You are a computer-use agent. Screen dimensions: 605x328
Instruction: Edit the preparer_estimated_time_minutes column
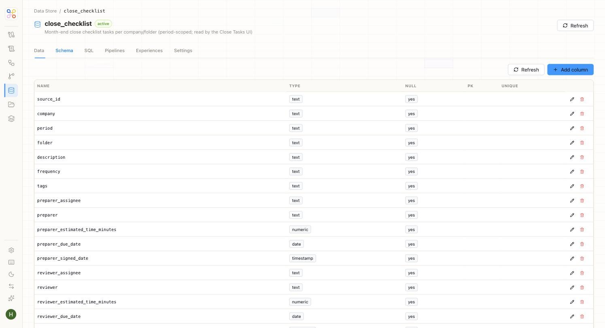coord(572,230)
